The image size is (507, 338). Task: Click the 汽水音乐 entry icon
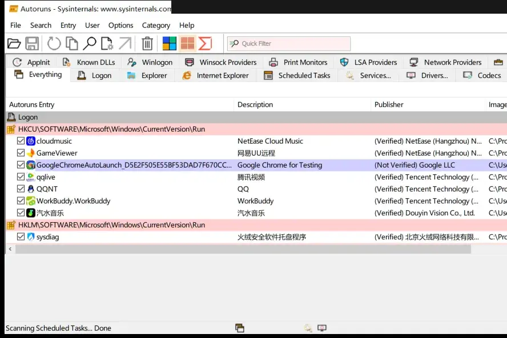(x=31, y=213)
